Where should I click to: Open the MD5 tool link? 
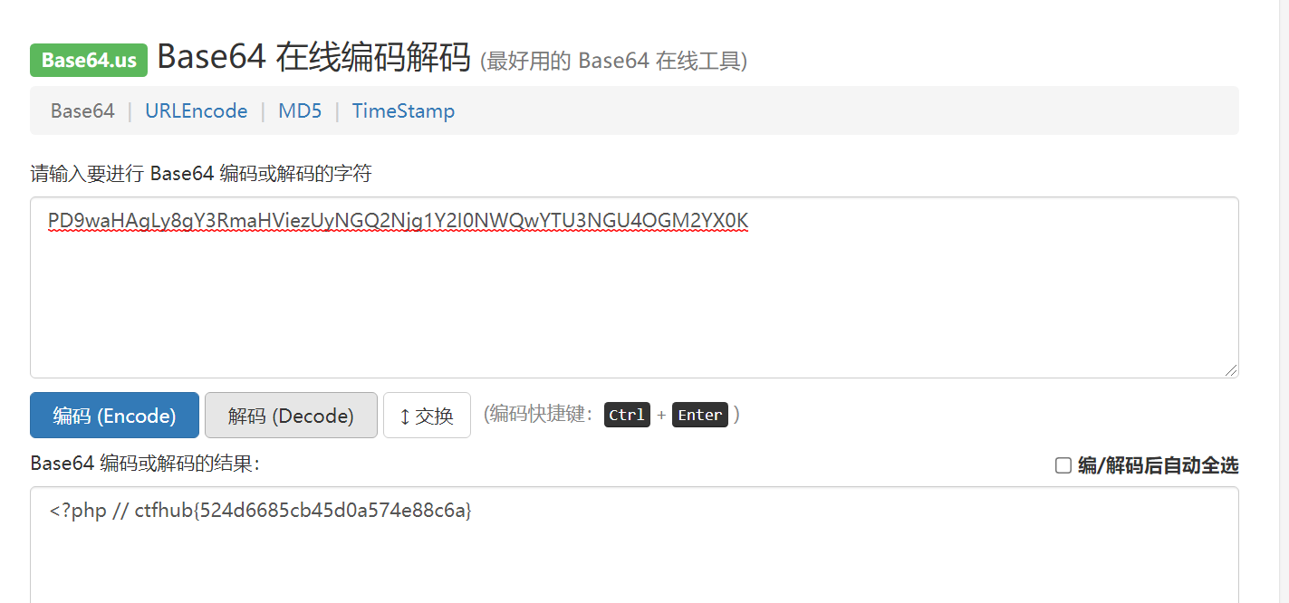click(300, 110)
